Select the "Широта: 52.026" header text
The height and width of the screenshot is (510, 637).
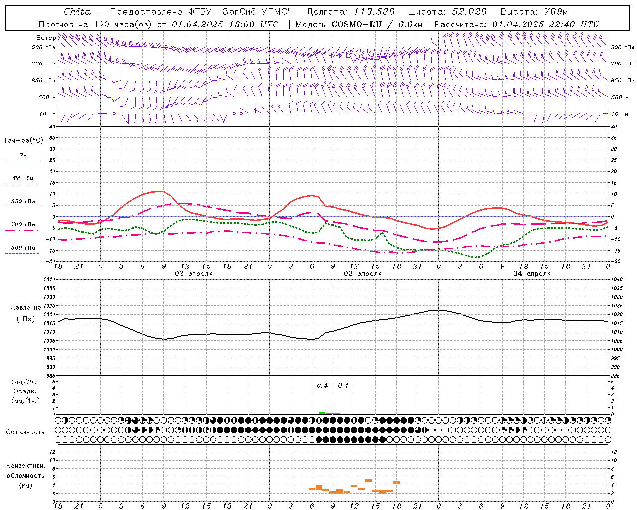[x=447, y=12]
